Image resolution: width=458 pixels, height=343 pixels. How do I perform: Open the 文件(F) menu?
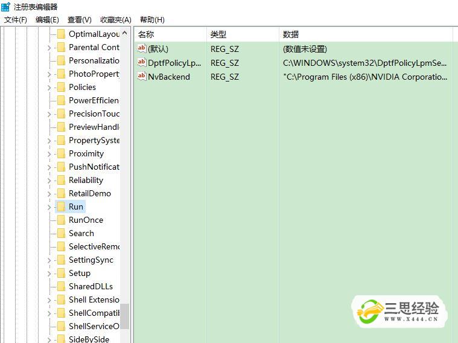pos(16,20)
